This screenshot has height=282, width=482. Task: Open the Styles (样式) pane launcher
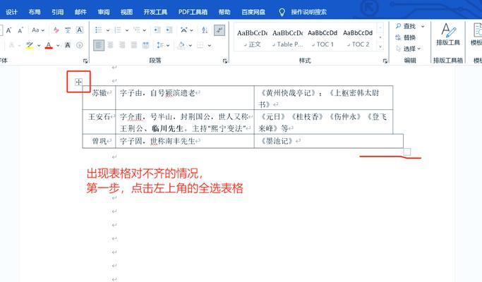click(x=385, y=61)
